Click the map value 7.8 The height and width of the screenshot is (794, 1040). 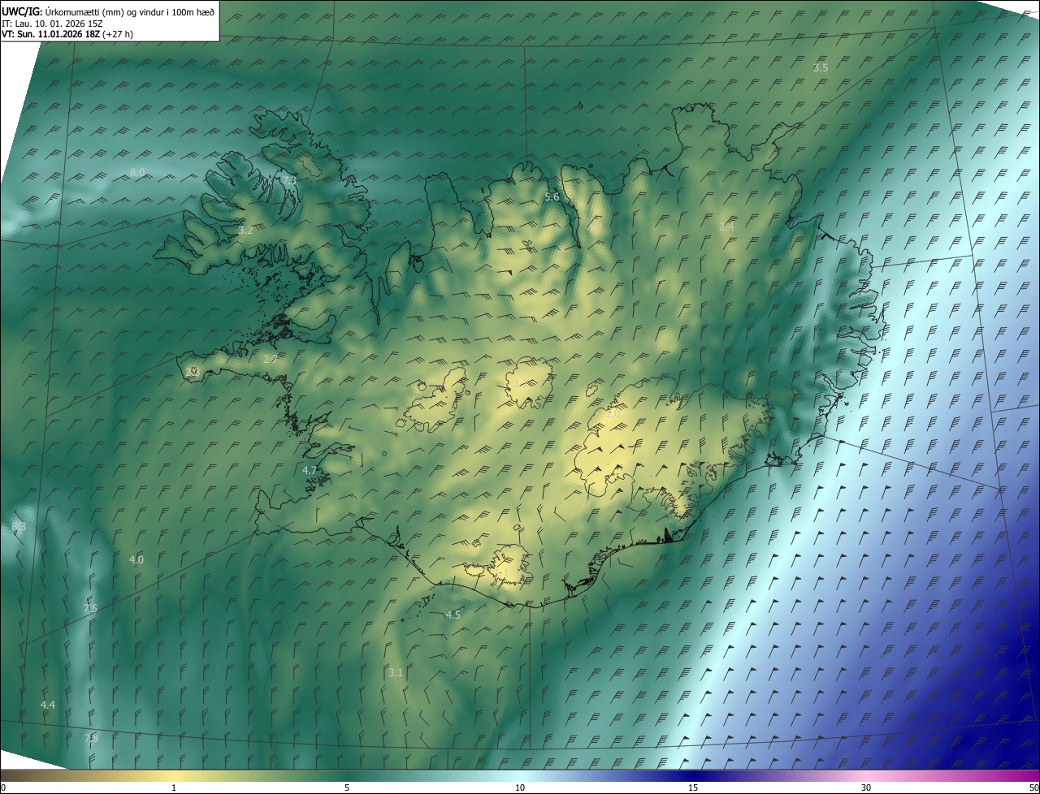pyautogui.click(x=91, y=739)
